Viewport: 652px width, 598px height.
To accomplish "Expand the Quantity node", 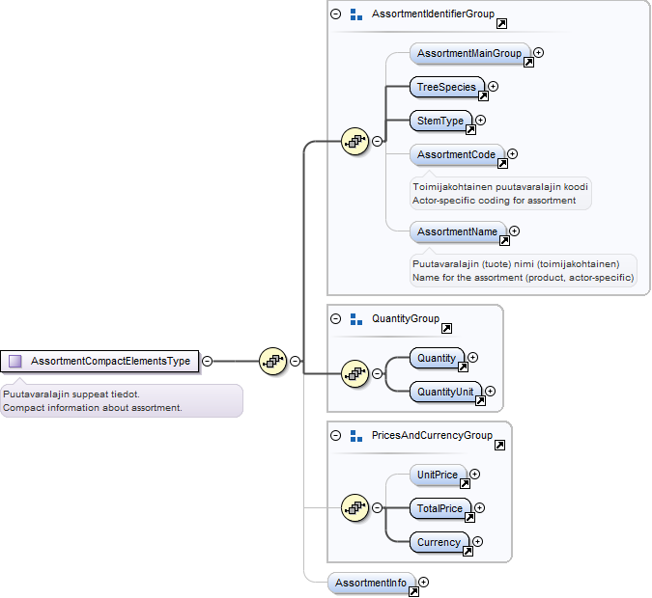I will point(472,358).
